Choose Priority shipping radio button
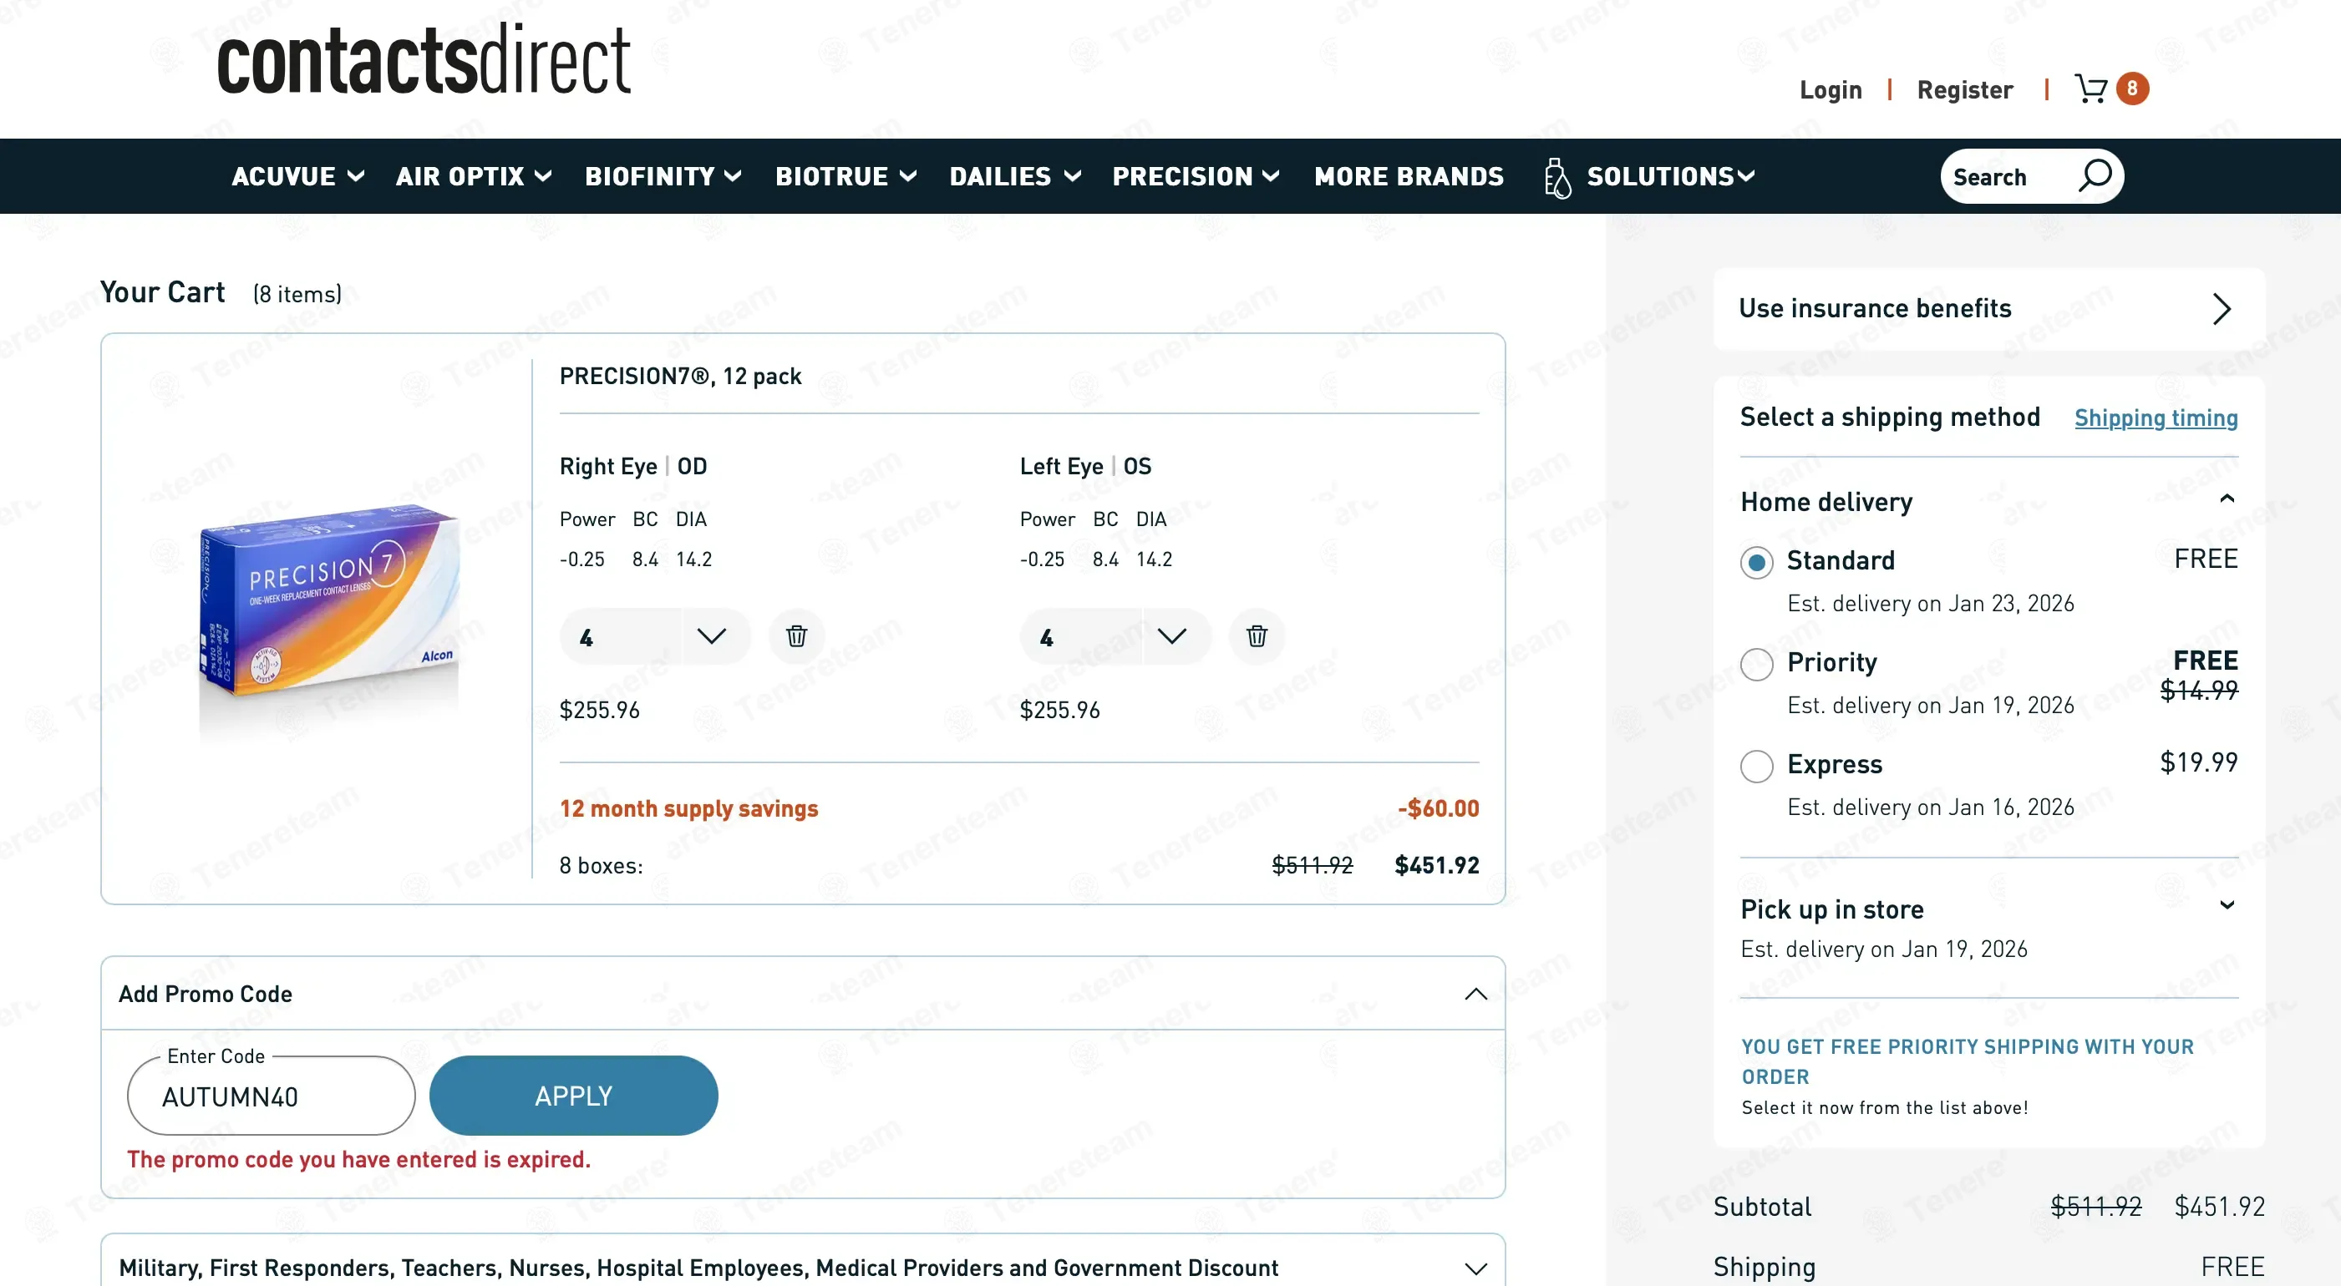The image size is (2341, 1286). [x=1756, y=664]
